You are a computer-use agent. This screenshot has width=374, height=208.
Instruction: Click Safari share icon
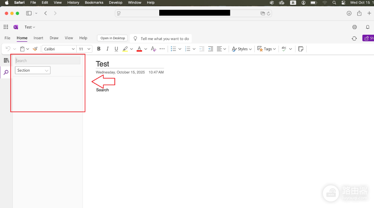(359, 13)
